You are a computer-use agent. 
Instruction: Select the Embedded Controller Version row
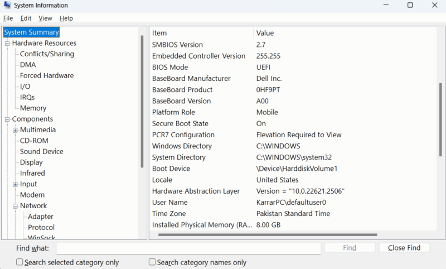pyautogui.click(x=293, y=56)
